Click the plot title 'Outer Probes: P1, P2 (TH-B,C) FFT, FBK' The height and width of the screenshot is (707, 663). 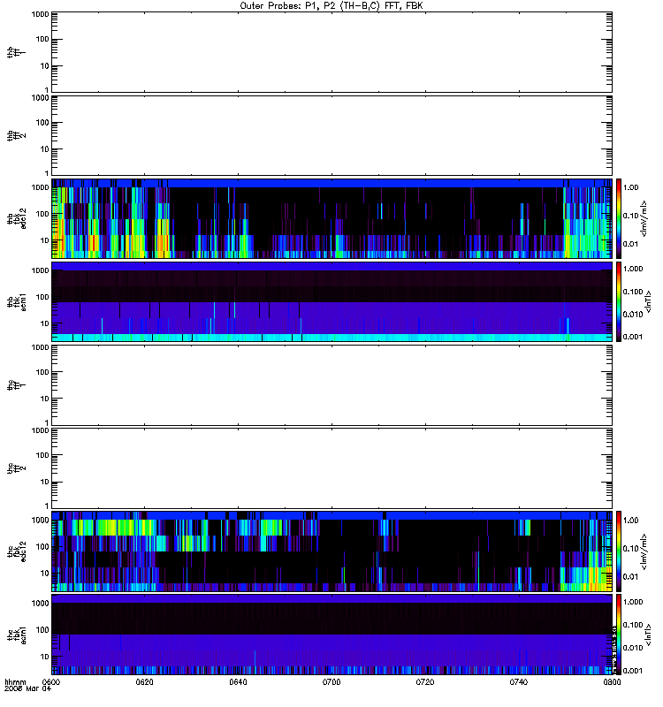pyautogui.click(x=331, y=6)
